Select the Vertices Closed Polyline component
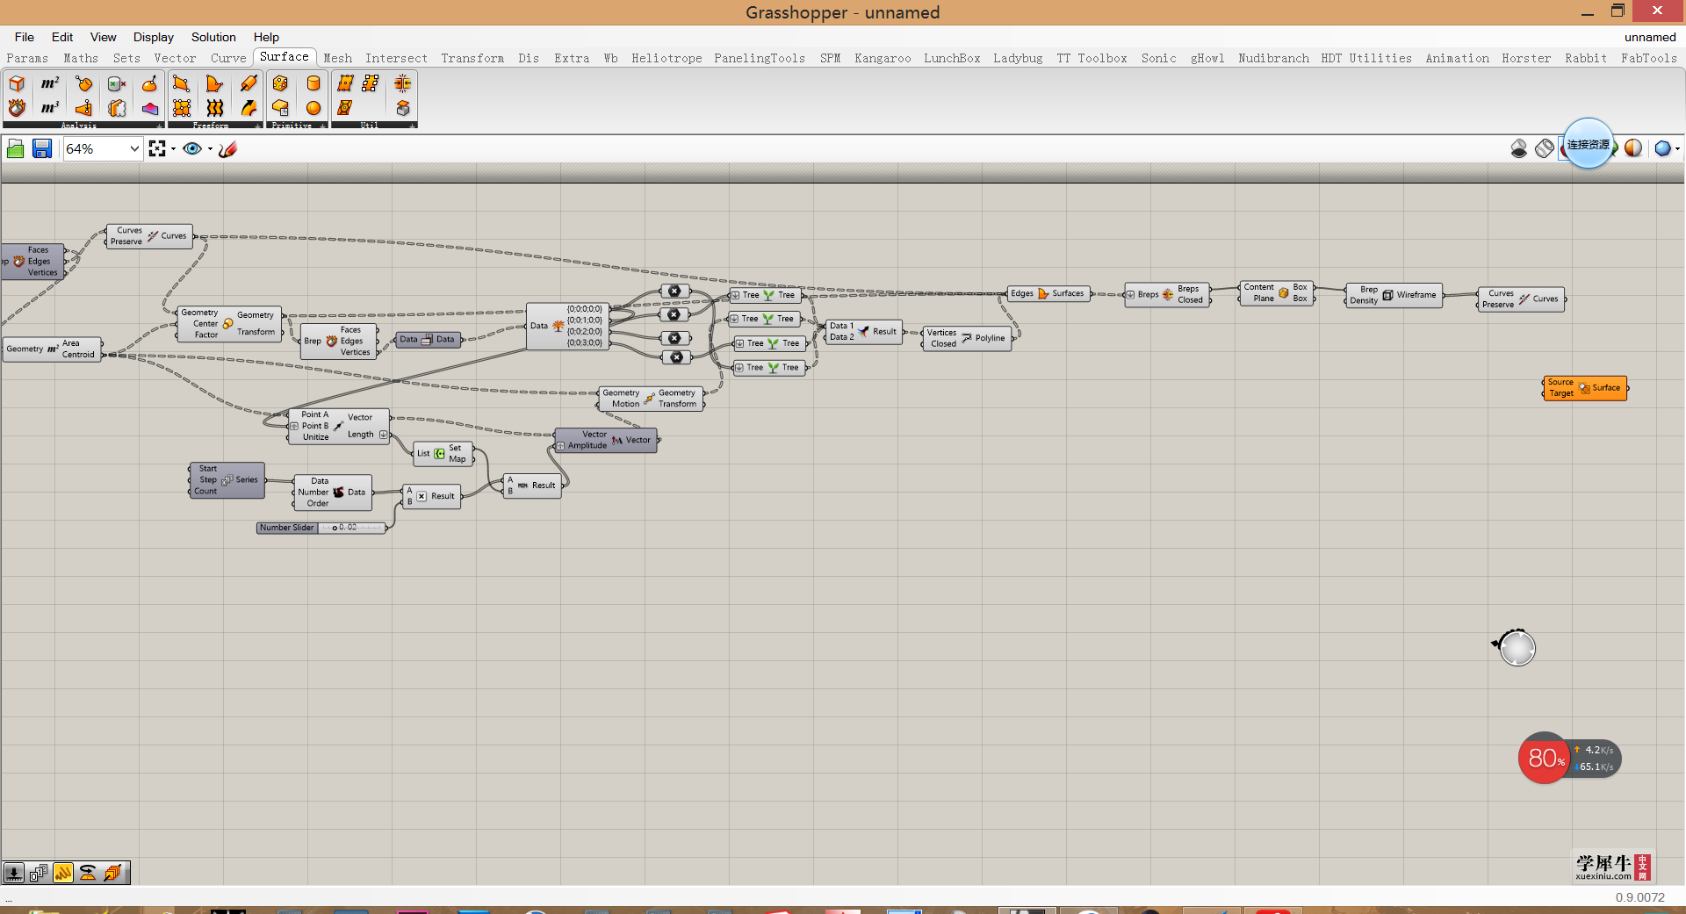The image size is (1686, 914). (967, 338)
